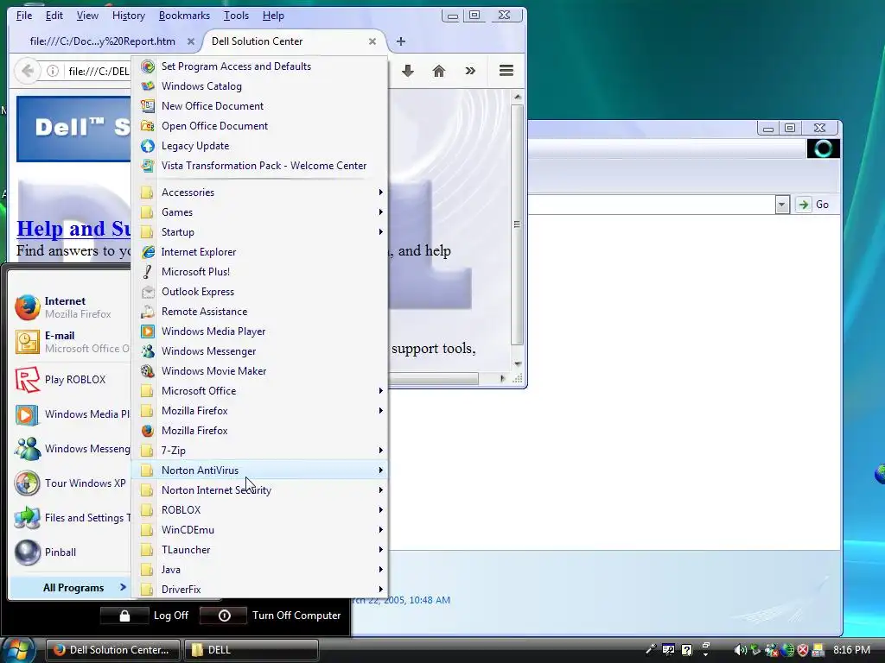The width and height of the screenshot is (885, 663).
Task: Expand Norton Internet Security submenu
Action: click(x=259, y=490)
